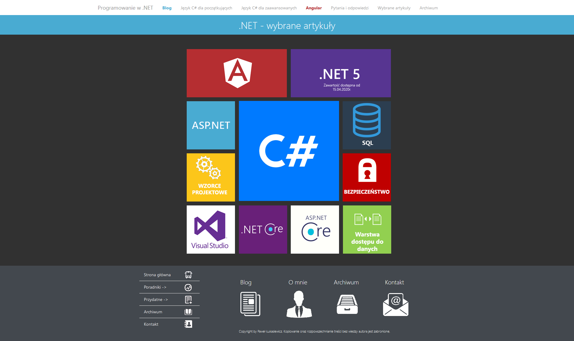This screenshot has height=341, width=574.
Task: Open the SQL database tile
Action: (x=367, y=125)
